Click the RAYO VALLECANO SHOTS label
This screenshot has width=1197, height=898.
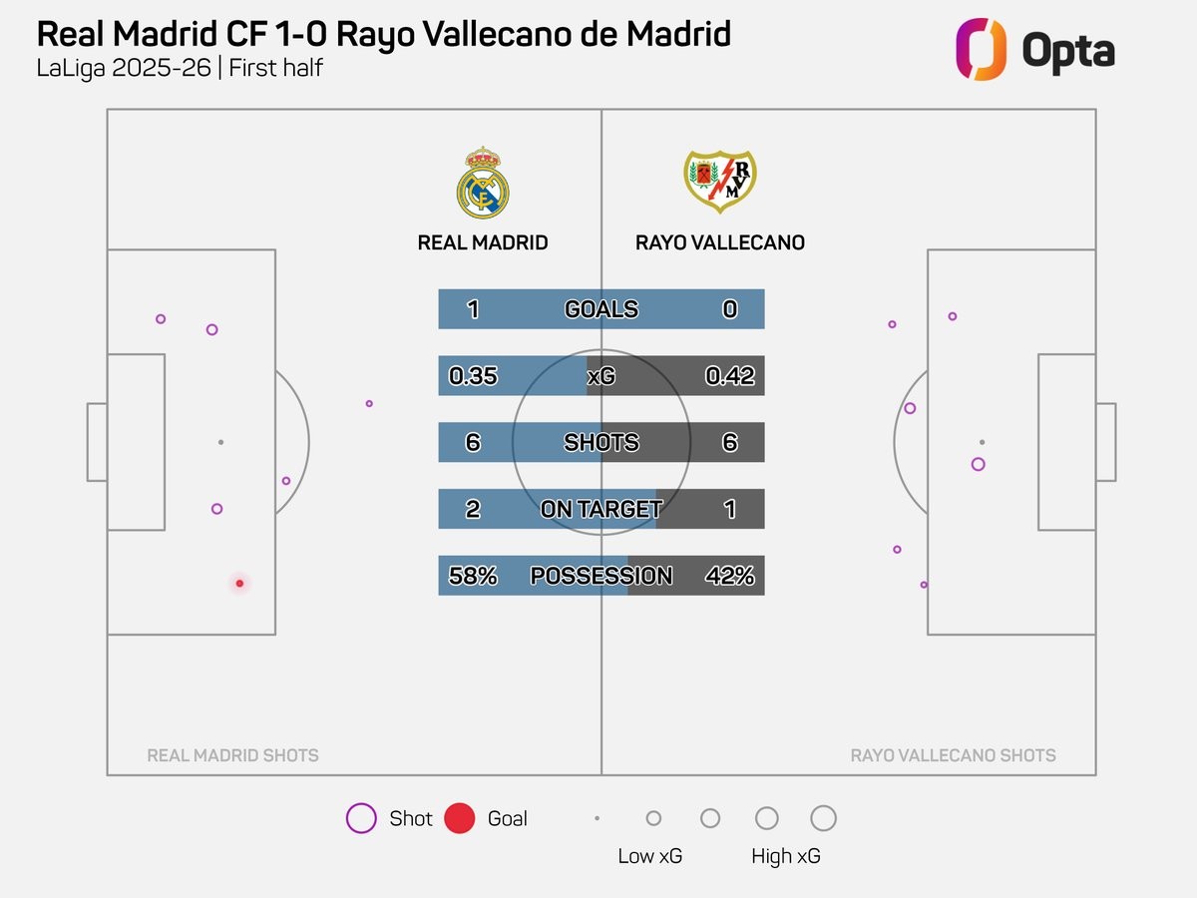pos(953,755)
